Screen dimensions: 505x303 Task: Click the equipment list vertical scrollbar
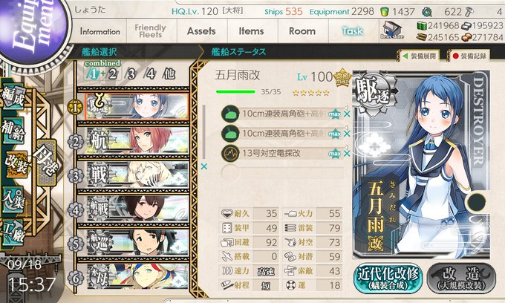click(204, 132)
